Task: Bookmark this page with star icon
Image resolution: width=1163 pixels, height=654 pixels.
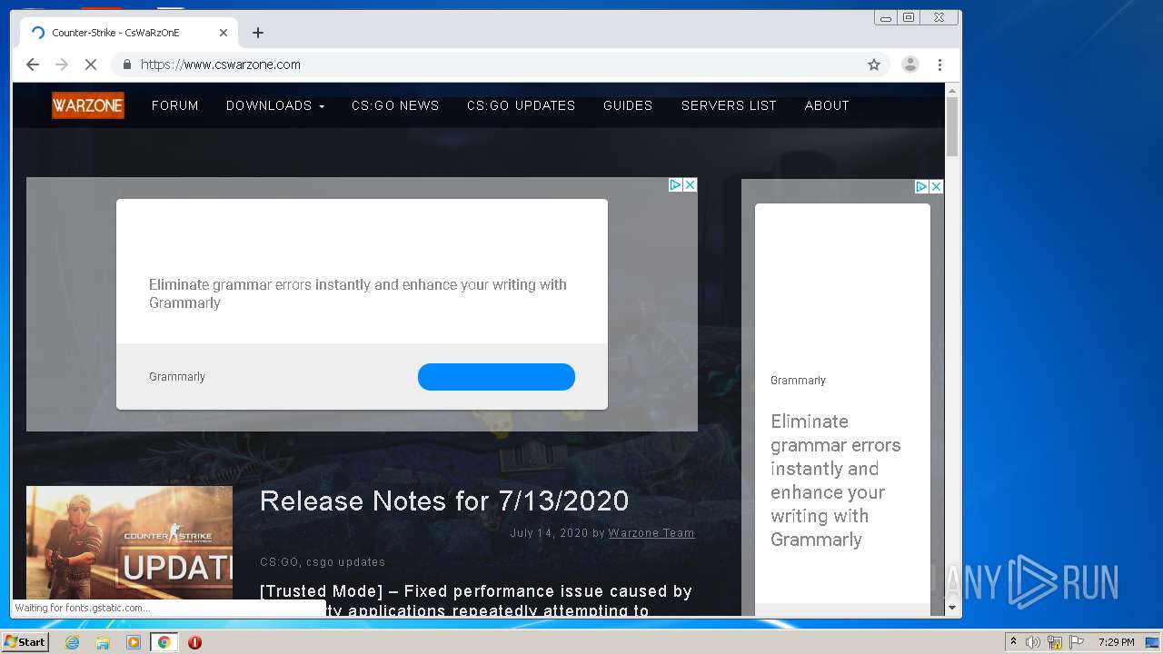Action: [874, 64]
